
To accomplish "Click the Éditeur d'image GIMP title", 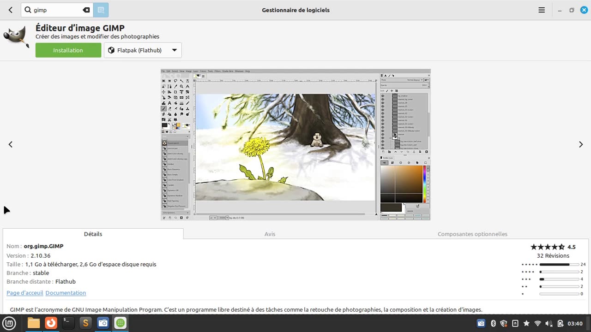I will (80, 28).
